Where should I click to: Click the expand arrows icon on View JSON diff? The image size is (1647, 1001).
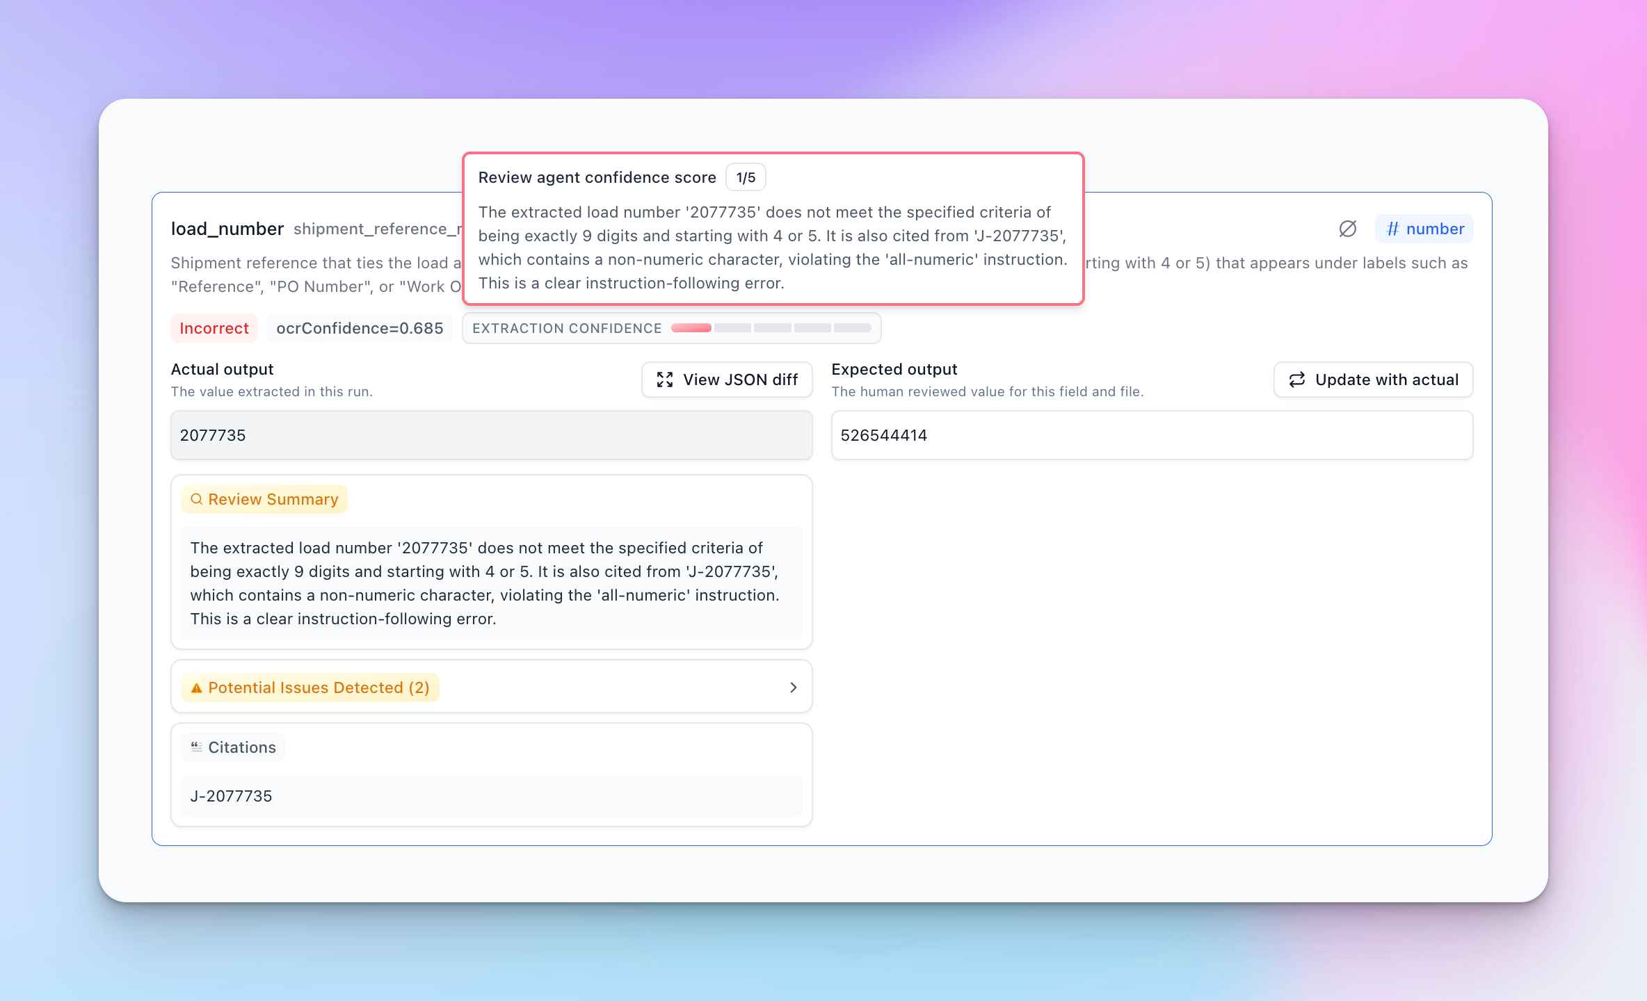[x=665, y=380]
